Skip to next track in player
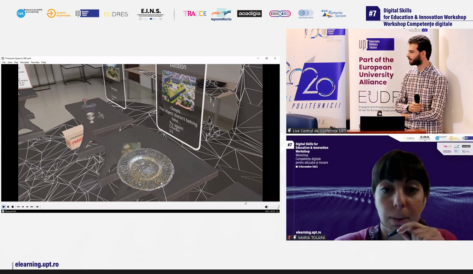The height and width of the screenshot is (274, 473). [32, 207]
